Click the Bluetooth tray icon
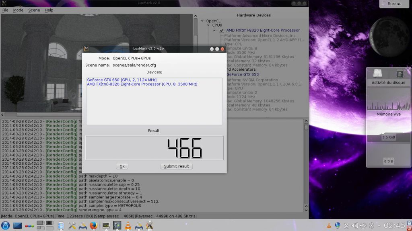 [371, 225]
